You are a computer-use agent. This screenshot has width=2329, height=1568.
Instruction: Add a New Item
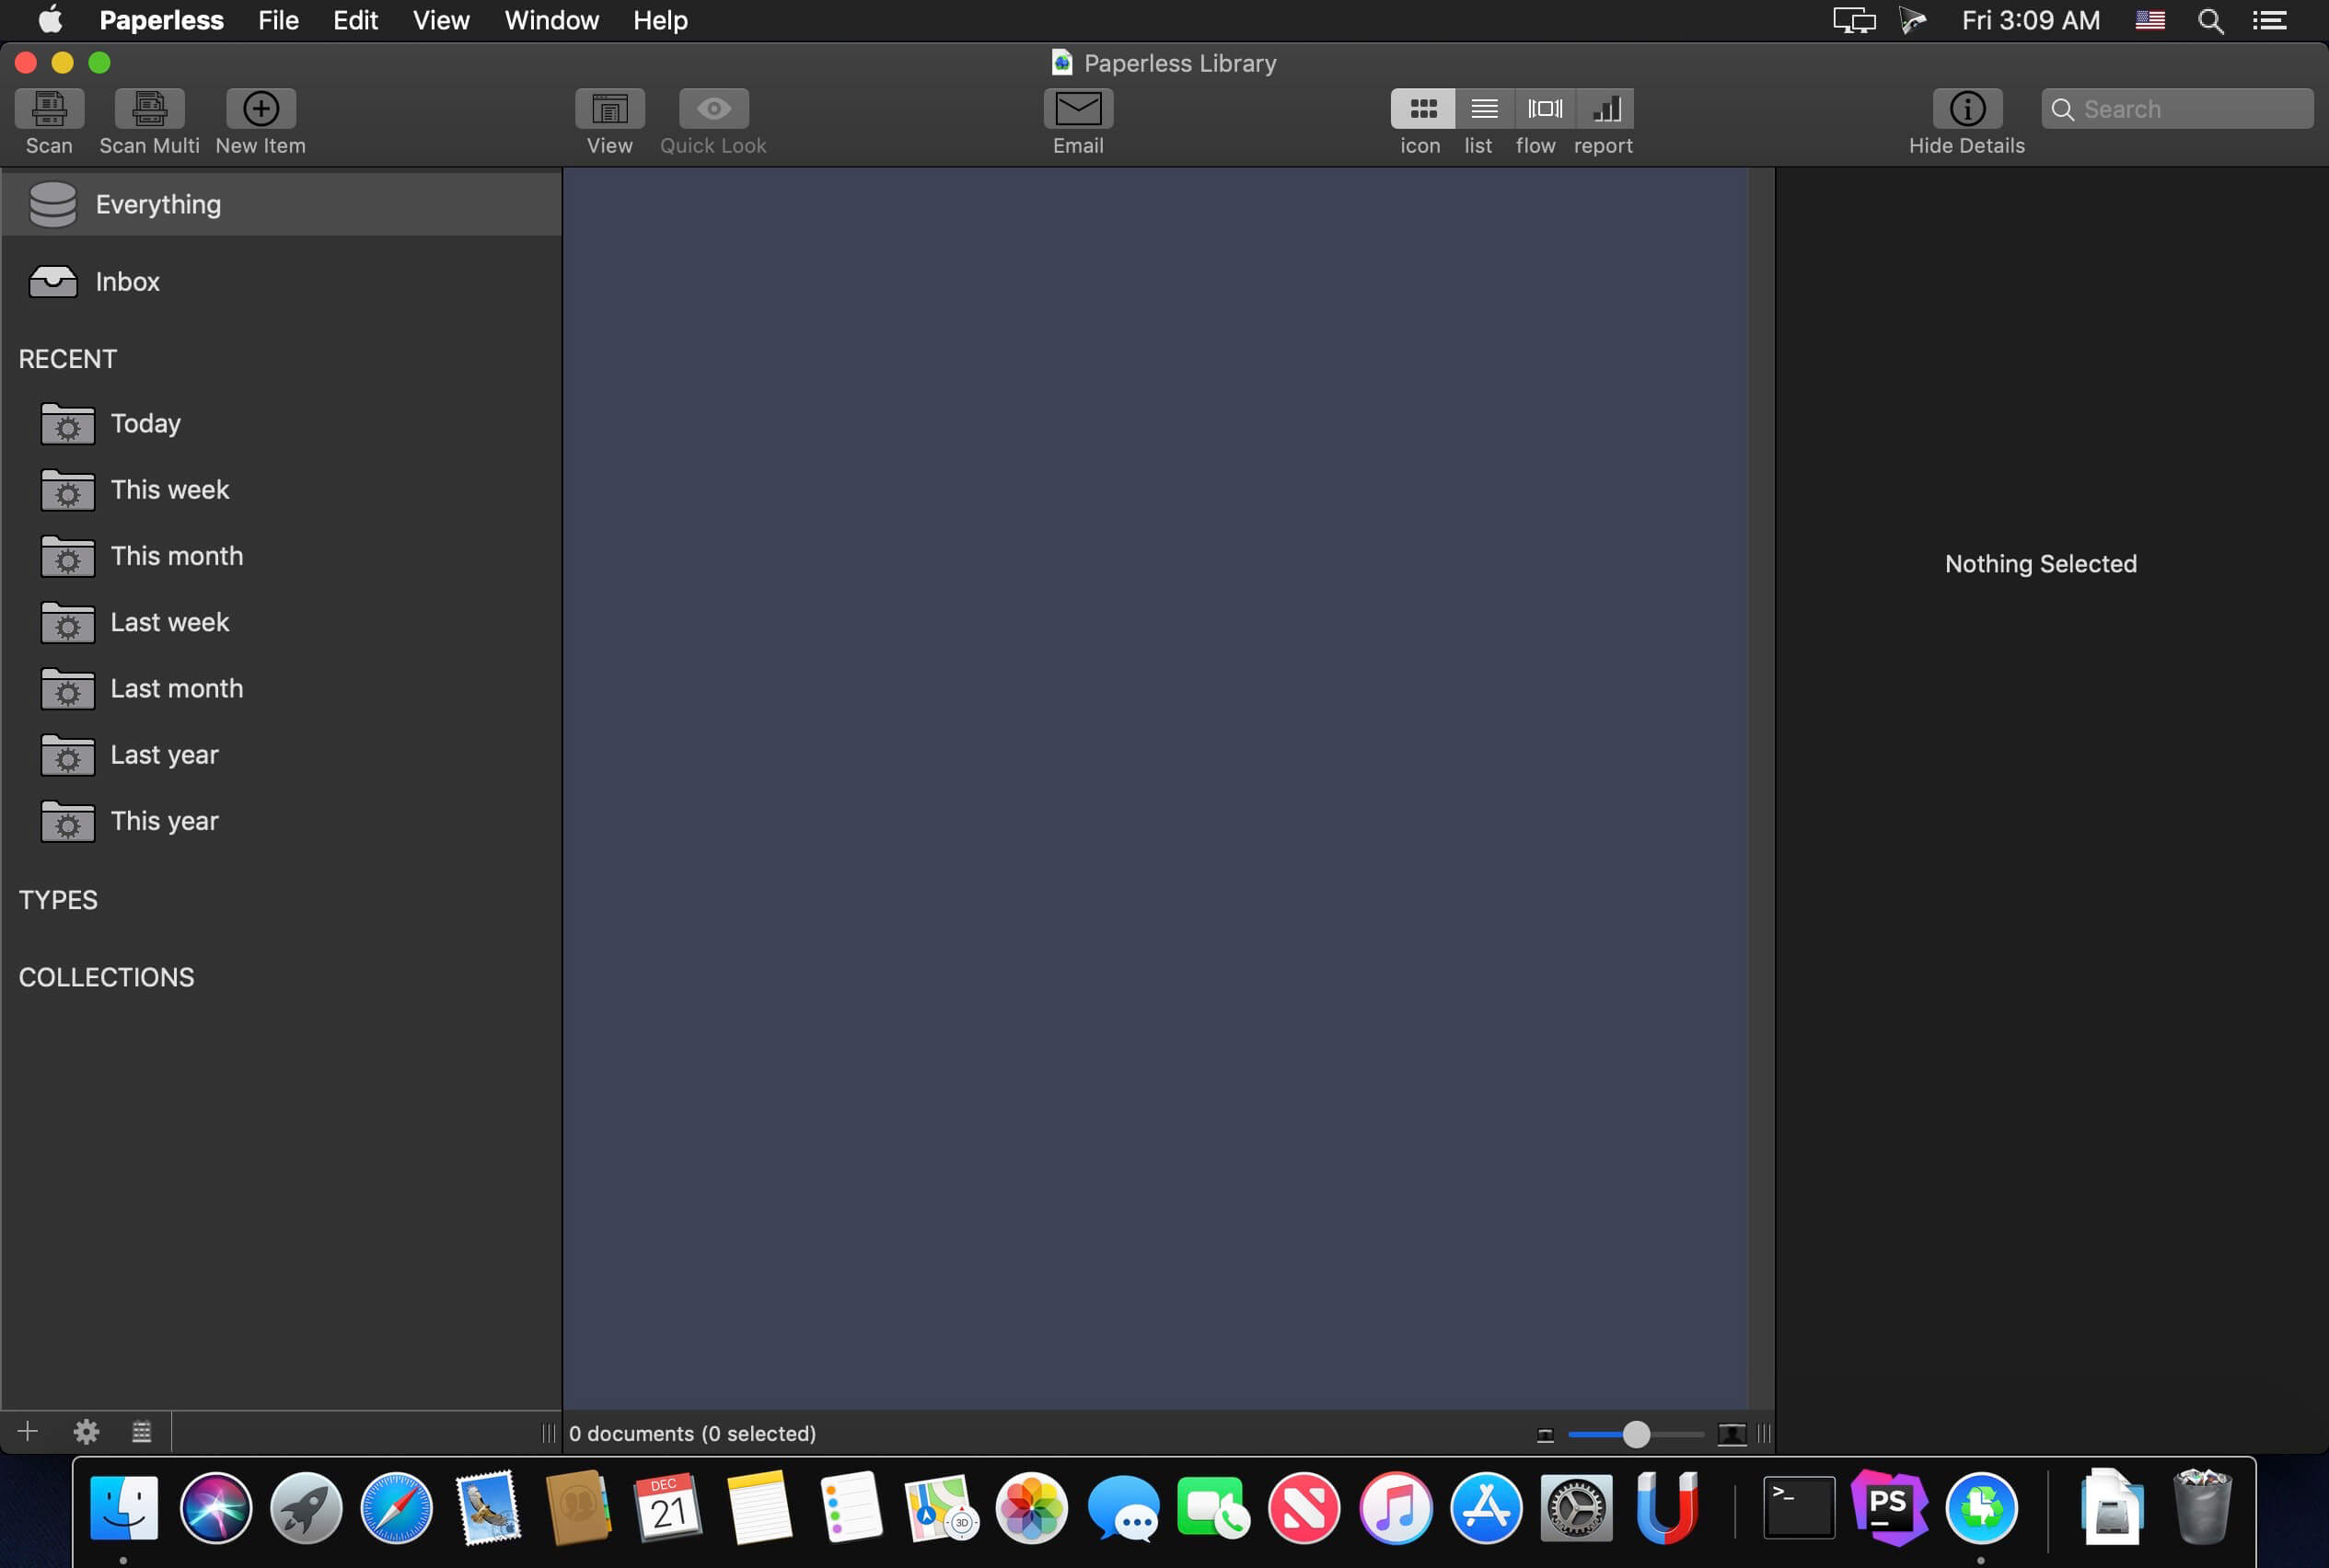(261, 108)
